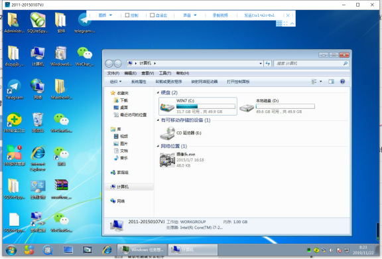
Task: Select 家庭组 in the navigation pane
Action: [119, 173]
